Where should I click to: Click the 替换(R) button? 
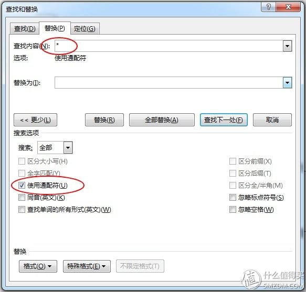pos(104,120)
